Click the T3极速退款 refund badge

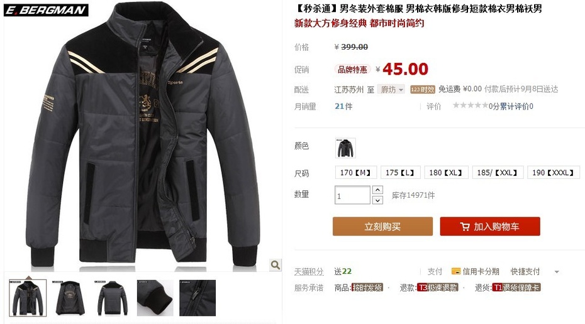pos(437,288)
